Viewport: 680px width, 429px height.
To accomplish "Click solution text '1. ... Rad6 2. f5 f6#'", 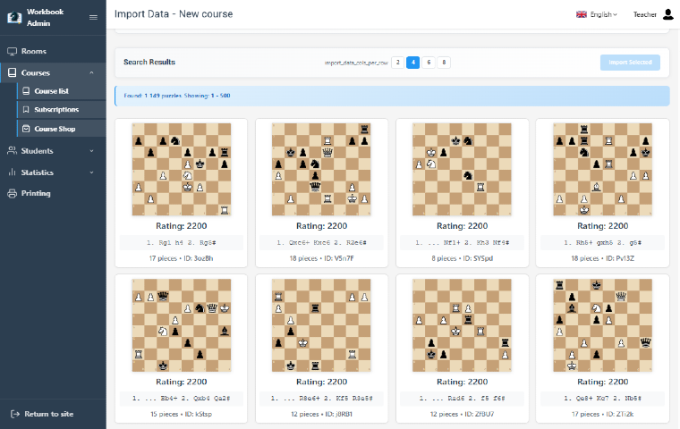I will pyautogui.click(x=462, y=399).
